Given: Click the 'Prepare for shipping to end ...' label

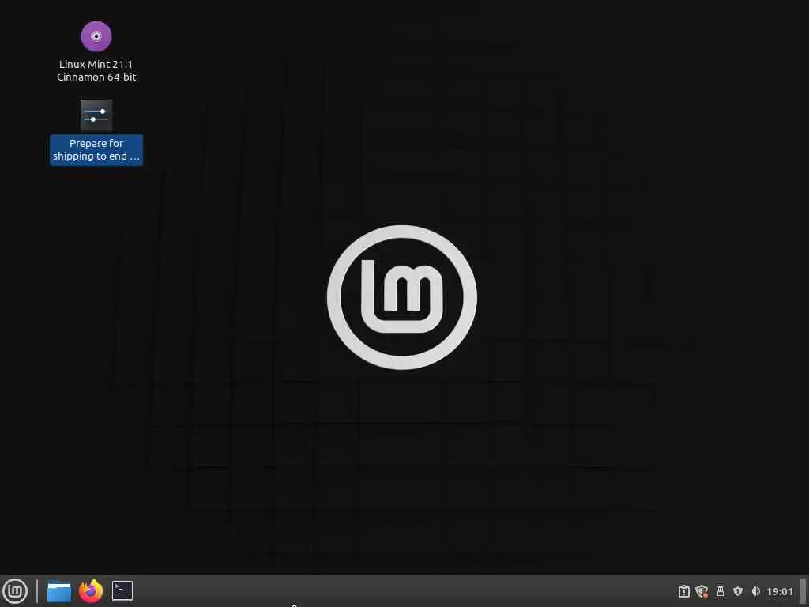Looking at the screenshot, I should (96, 149).
